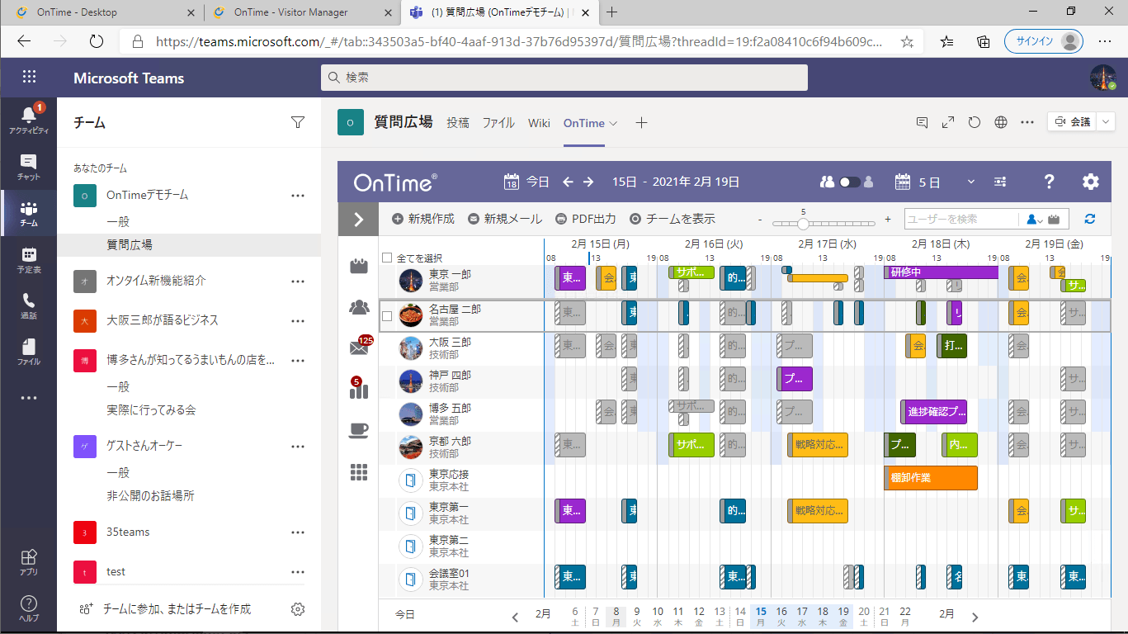Uncheck 名古屋 二郎's selection checkbox

click(x=386, y=314)
